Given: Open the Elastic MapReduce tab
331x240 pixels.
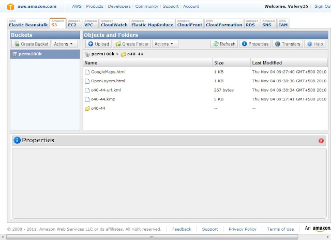Looking at the screenshot, I should [153, 23].
